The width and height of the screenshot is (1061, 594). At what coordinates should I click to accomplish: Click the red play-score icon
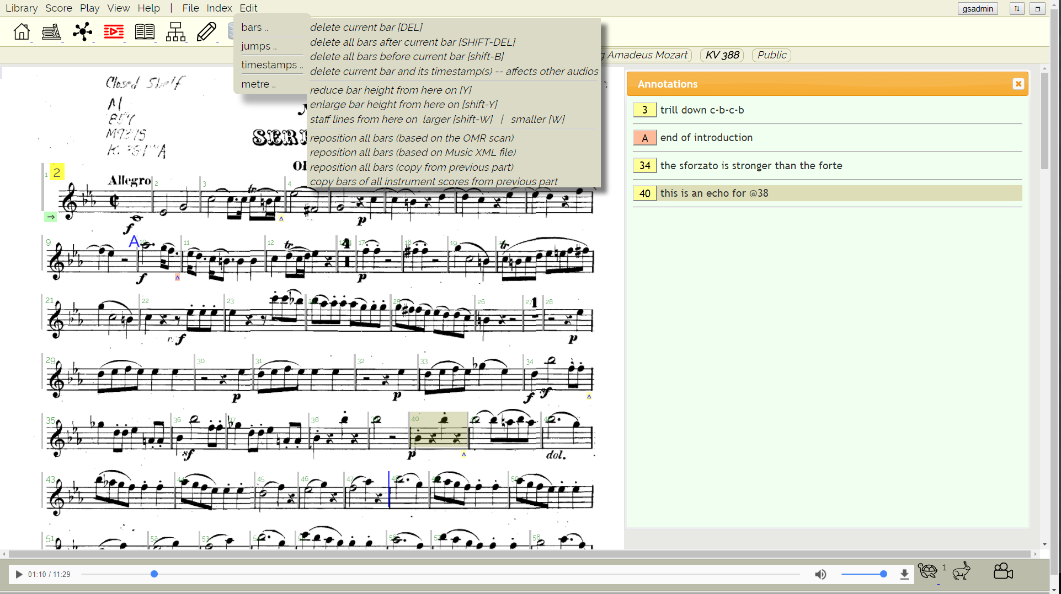(114, 32)
